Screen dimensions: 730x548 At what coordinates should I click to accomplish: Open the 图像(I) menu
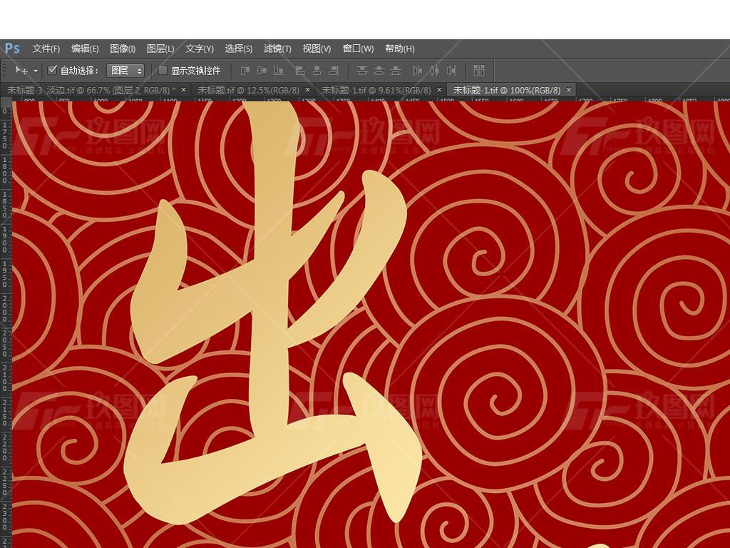[x=123, y=49]
